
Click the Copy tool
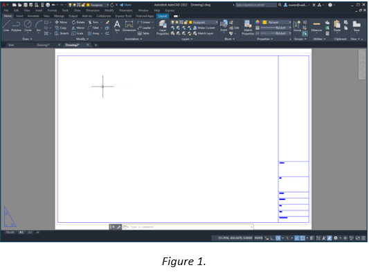pos(61,28)
